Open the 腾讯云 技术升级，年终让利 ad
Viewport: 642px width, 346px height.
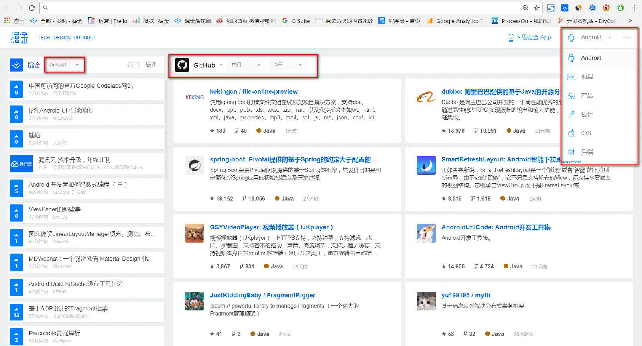coord(75,160)
